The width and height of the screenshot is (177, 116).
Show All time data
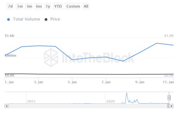pyautogui.click(x=86, y=6)
